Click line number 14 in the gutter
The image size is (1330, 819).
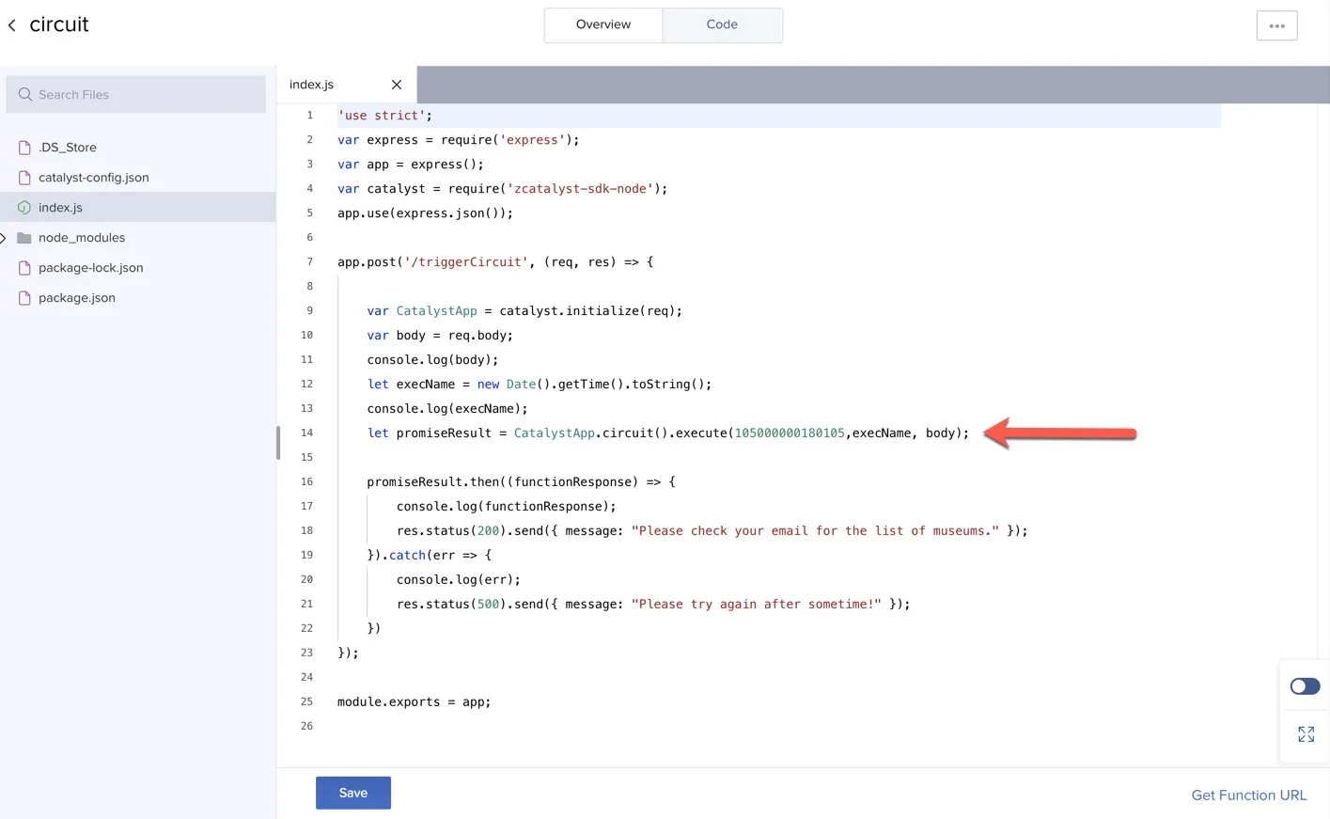click(306, 433)
